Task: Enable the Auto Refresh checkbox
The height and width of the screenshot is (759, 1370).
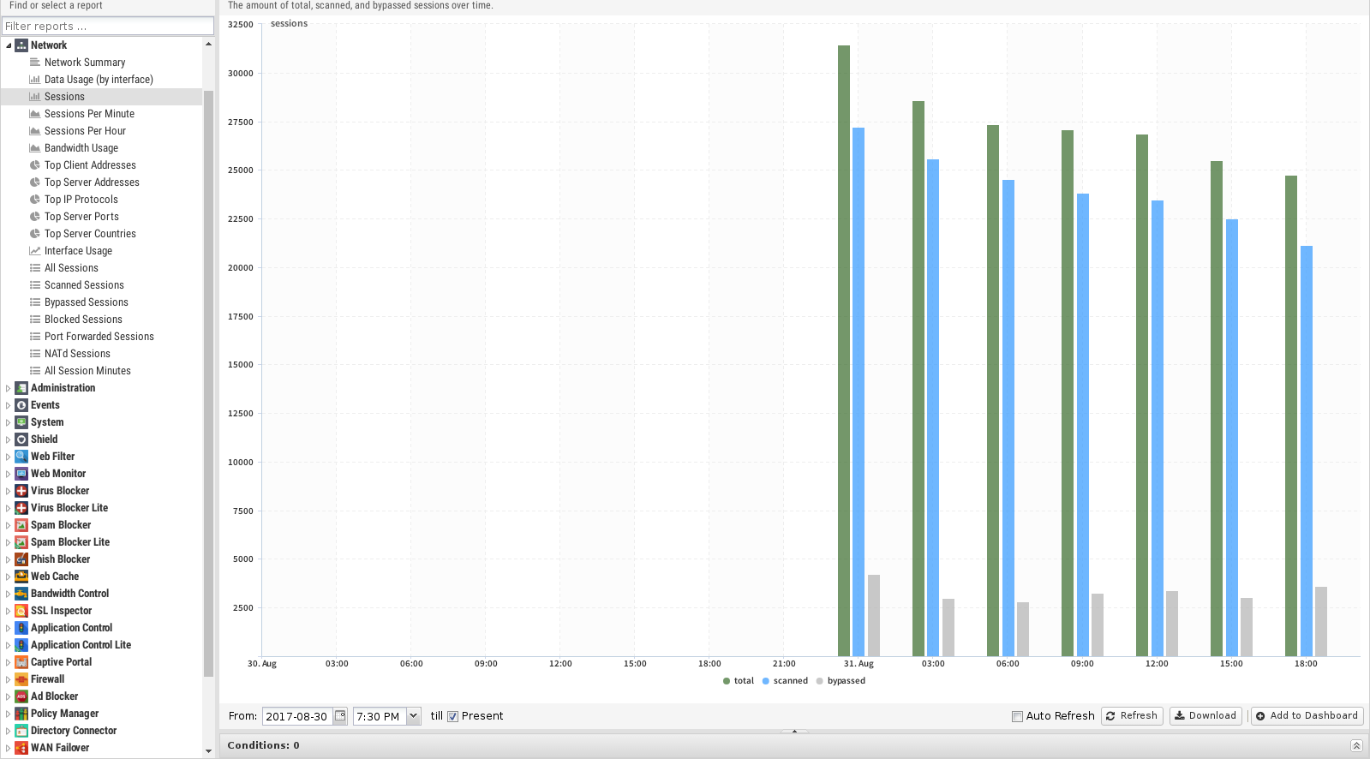Action: pos(1017,717)
